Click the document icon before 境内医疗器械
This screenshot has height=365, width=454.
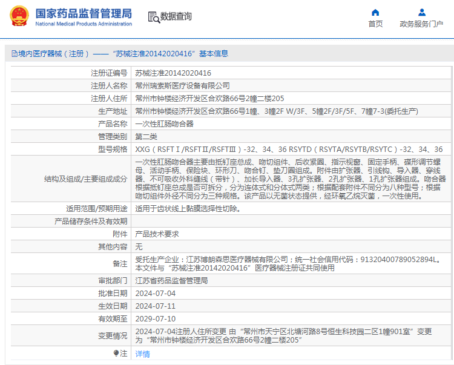(x=14, y=53)
